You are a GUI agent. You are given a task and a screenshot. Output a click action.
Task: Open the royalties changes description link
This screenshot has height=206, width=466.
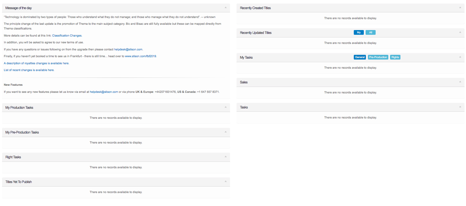tap(36, 63)
